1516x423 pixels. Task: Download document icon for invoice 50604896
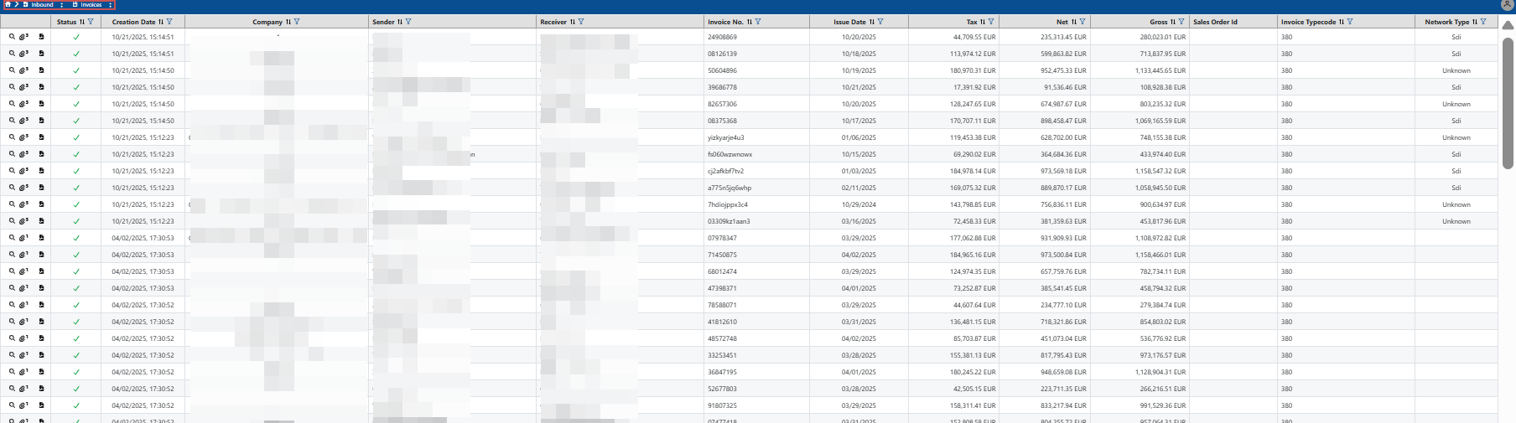(41, 70)
